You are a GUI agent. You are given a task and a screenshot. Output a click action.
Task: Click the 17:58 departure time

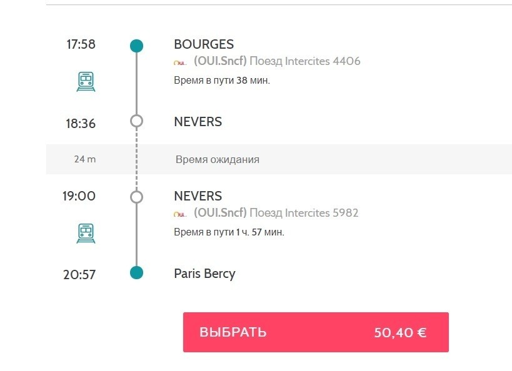[81, 45]
